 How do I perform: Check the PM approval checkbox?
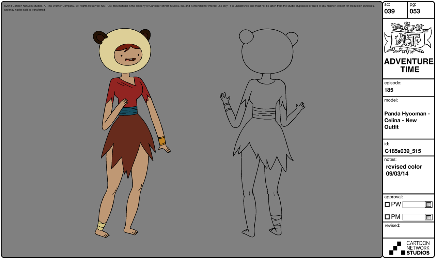click(387, 217)
